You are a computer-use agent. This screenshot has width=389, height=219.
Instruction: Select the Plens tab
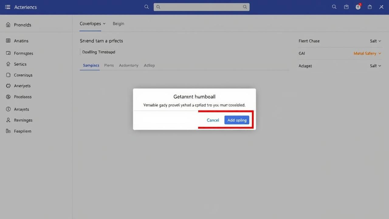click(109, 65)
